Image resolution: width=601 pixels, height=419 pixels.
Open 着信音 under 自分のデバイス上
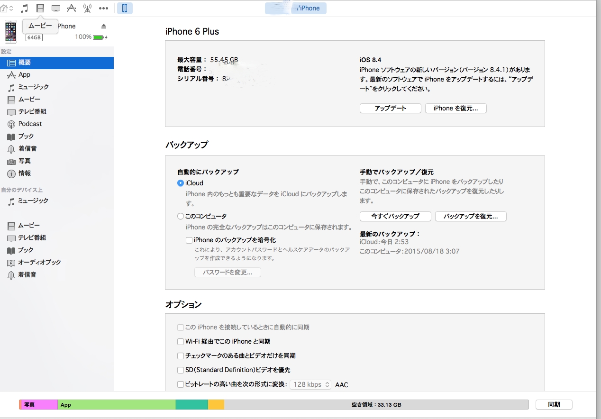coord(57,275)
